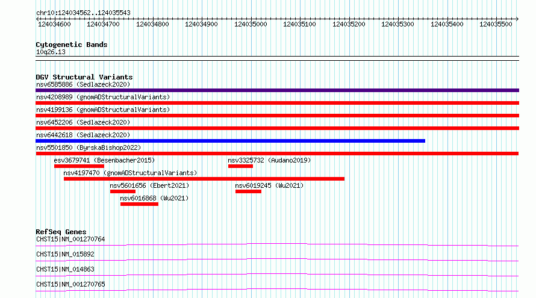This screenshot has height=298, width=536.
Task: Open nsv6019245 (Wu2021) label
Action: point(269,185)
